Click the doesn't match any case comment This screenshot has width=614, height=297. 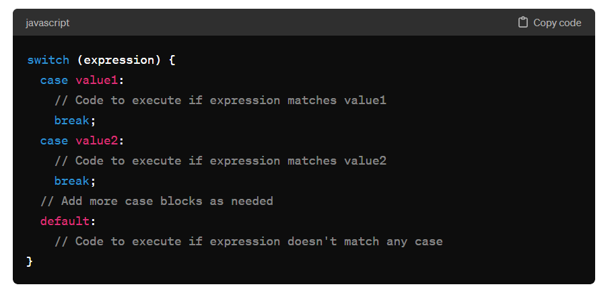coord(248,241)
